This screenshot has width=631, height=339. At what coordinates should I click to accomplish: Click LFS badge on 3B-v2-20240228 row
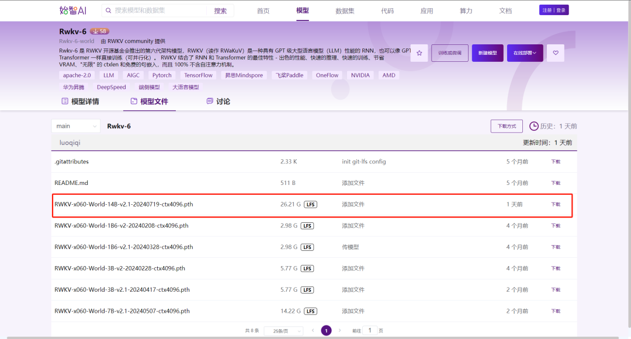point(307,268)
